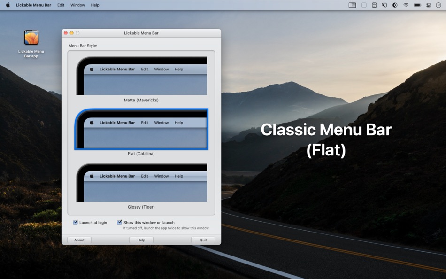Click the angled flag-shaped status icon
Screen dimensions: 446x279
[x=384, y=5]
